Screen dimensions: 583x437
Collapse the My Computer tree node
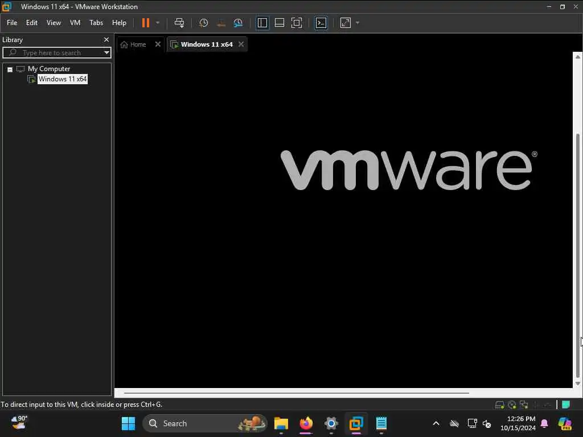[x=10, y=69]
